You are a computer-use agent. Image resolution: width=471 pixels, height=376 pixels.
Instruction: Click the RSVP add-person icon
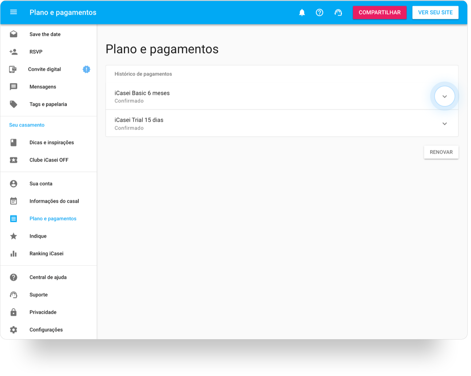click(x=13, y=52)
